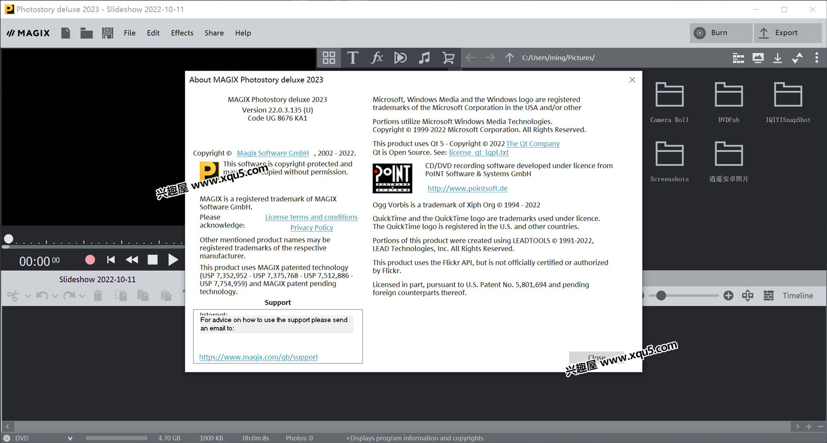Open magix.com/gb/support link
The width and height of the screenshot is (827, 443).
click(x=258, y=357)
